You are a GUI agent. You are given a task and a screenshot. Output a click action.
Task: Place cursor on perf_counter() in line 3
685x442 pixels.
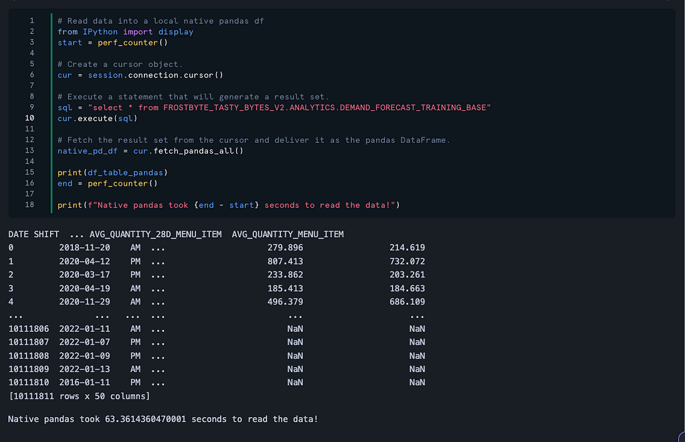[133, 43]
